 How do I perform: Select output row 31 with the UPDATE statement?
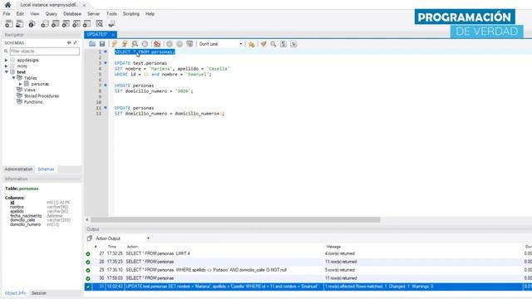[x=308, y=287]
